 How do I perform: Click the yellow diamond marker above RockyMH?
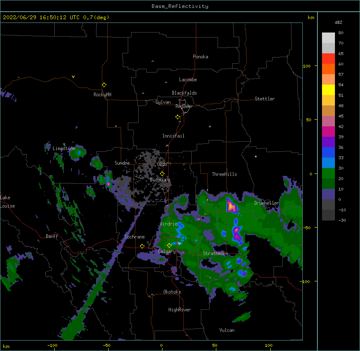point(104,85)
